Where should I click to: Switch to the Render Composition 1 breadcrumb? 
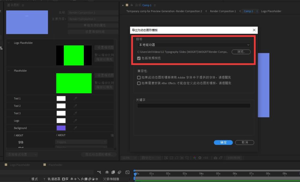click(x=223, y=11)
